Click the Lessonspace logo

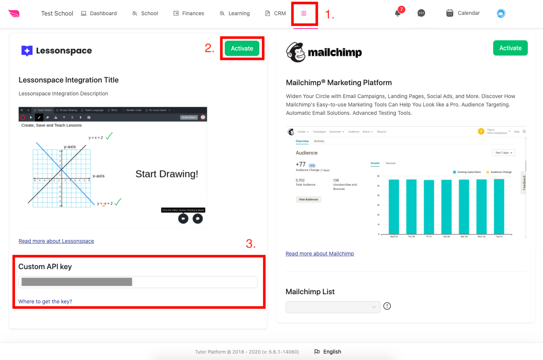click(x=57, y=51)
